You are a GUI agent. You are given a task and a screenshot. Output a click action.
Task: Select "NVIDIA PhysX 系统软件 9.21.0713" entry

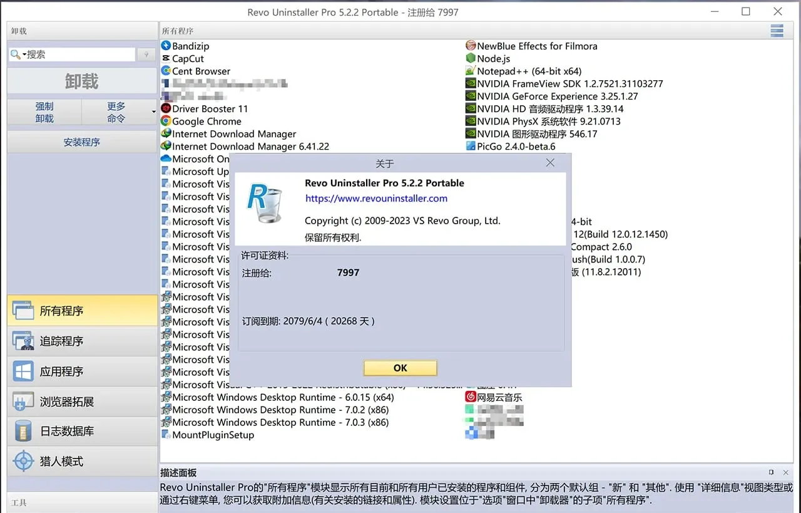pyautogui.click(x=543, y=121)
